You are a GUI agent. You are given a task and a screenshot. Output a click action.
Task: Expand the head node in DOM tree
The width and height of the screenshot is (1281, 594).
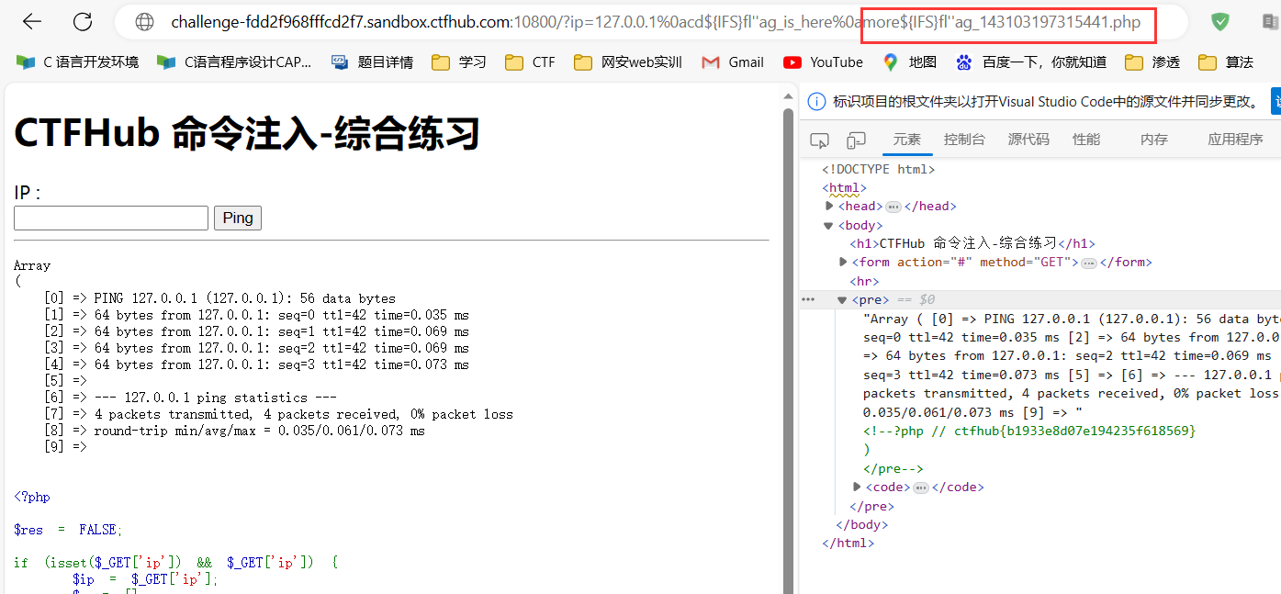tap(829, 207)
